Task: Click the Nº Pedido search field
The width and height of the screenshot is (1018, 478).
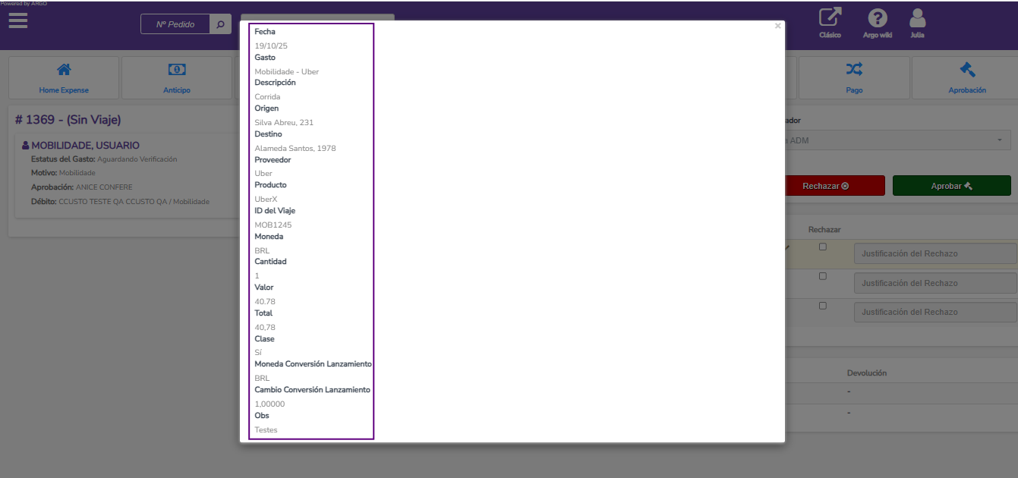Action: pyautogui.click(x=175, y=24)
